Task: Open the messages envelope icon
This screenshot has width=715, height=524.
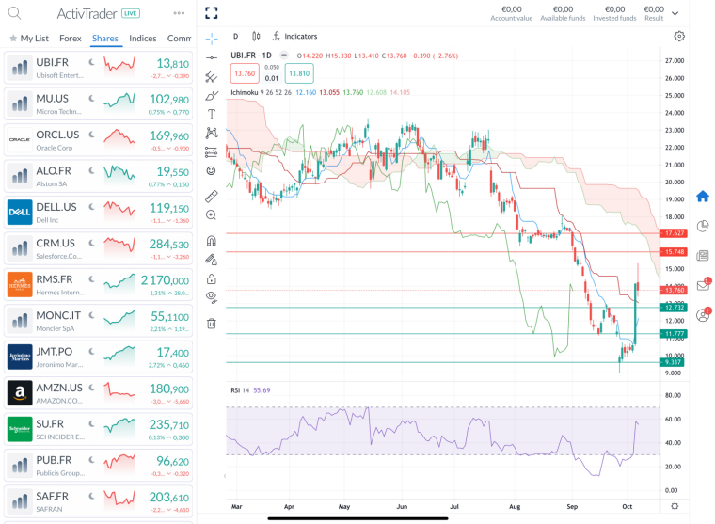Action: point(704,285)
